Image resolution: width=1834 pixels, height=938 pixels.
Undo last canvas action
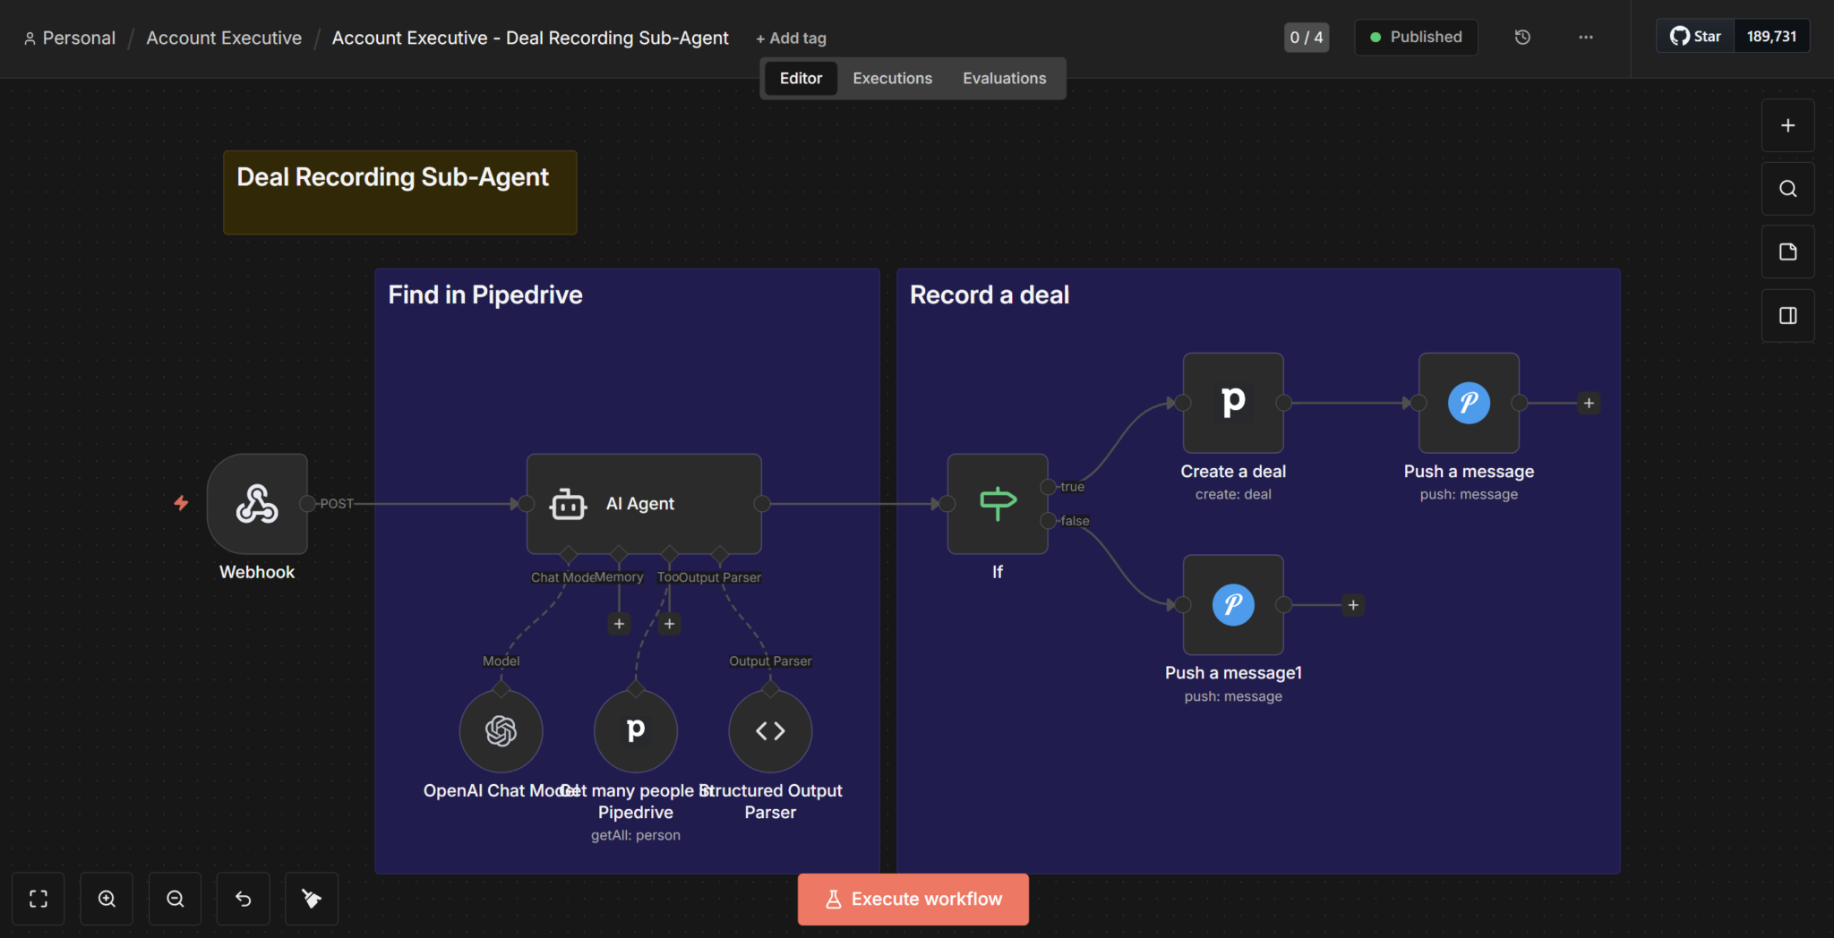click(244, 899)
